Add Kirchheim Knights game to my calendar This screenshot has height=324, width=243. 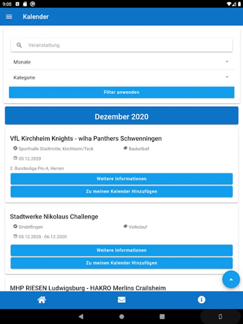[121, 192]
